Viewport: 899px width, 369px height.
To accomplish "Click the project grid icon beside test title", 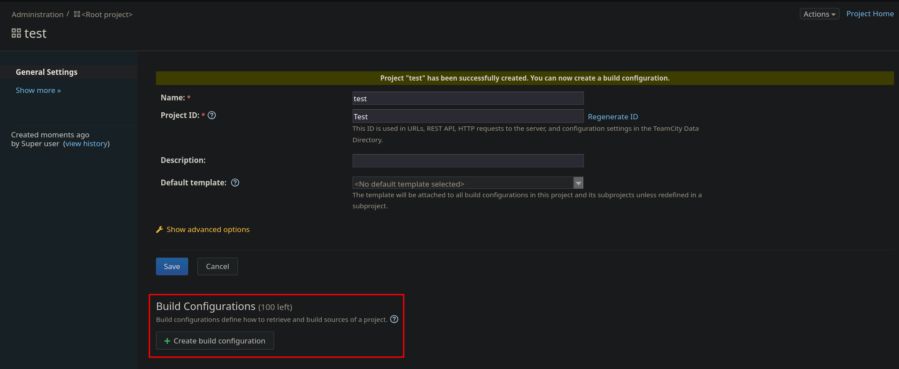I will [x=16, y=33].
